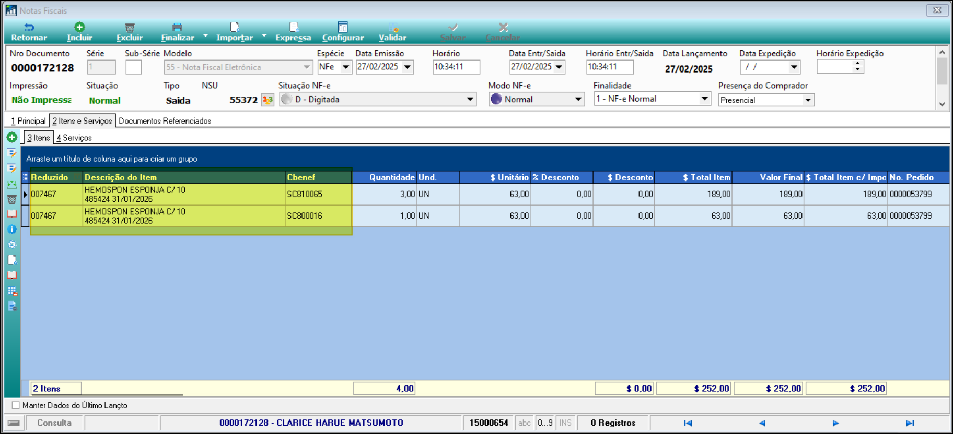Click the % Desconto column header
Viewport: 953px width, 434px height.
(x=562, y=177)
